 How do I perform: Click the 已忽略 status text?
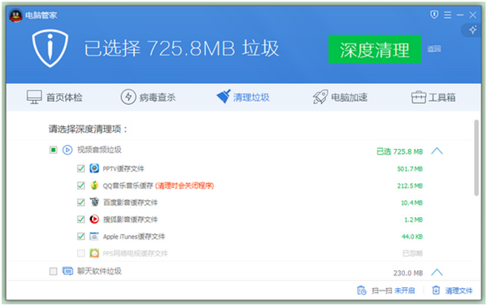[412, 253]
